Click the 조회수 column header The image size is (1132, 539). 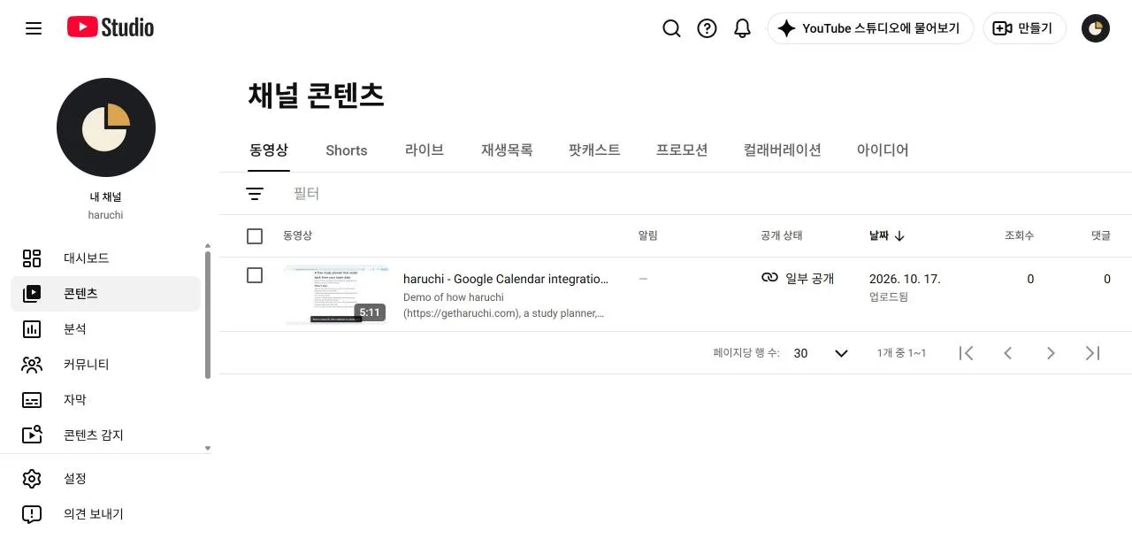tap(1019, 235)
